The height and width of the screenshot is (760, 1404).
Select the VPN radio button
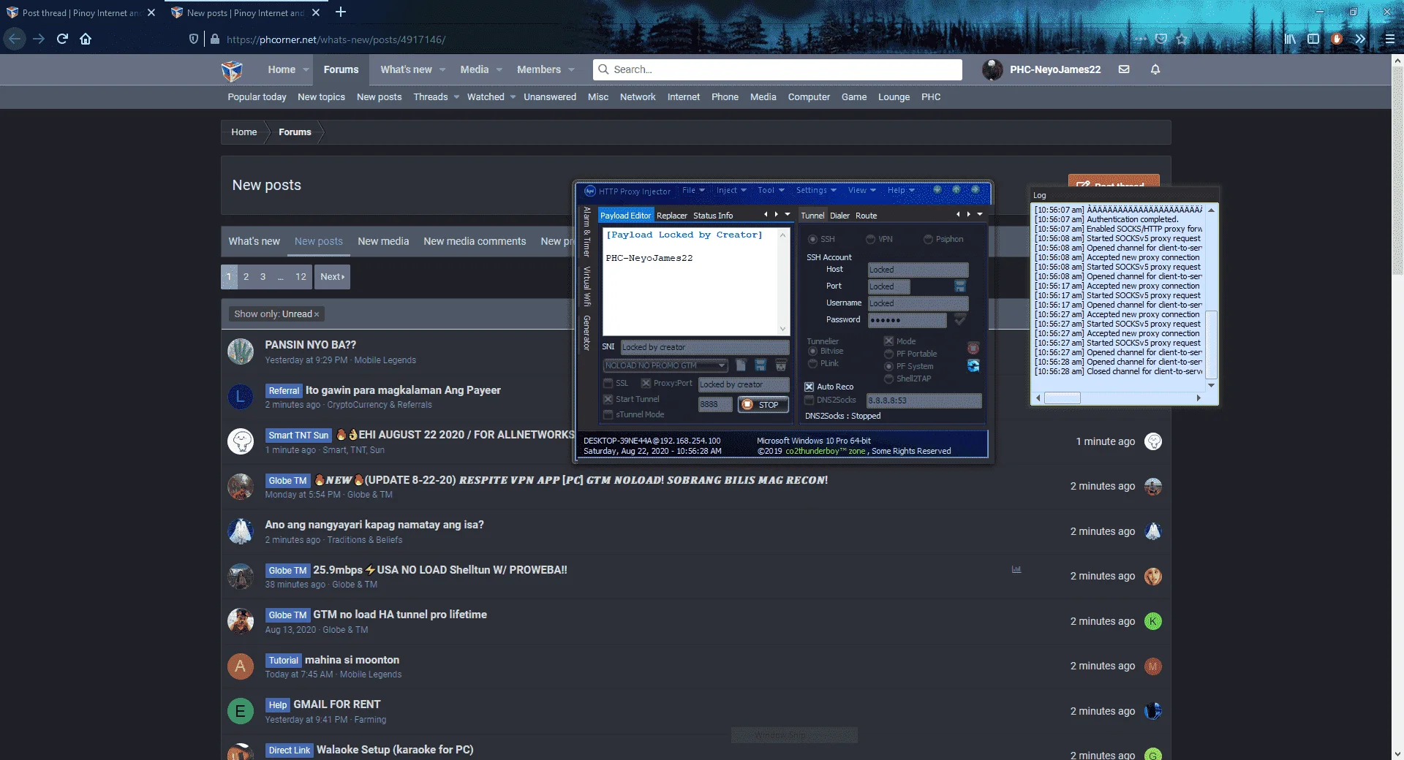pos(870,239)
